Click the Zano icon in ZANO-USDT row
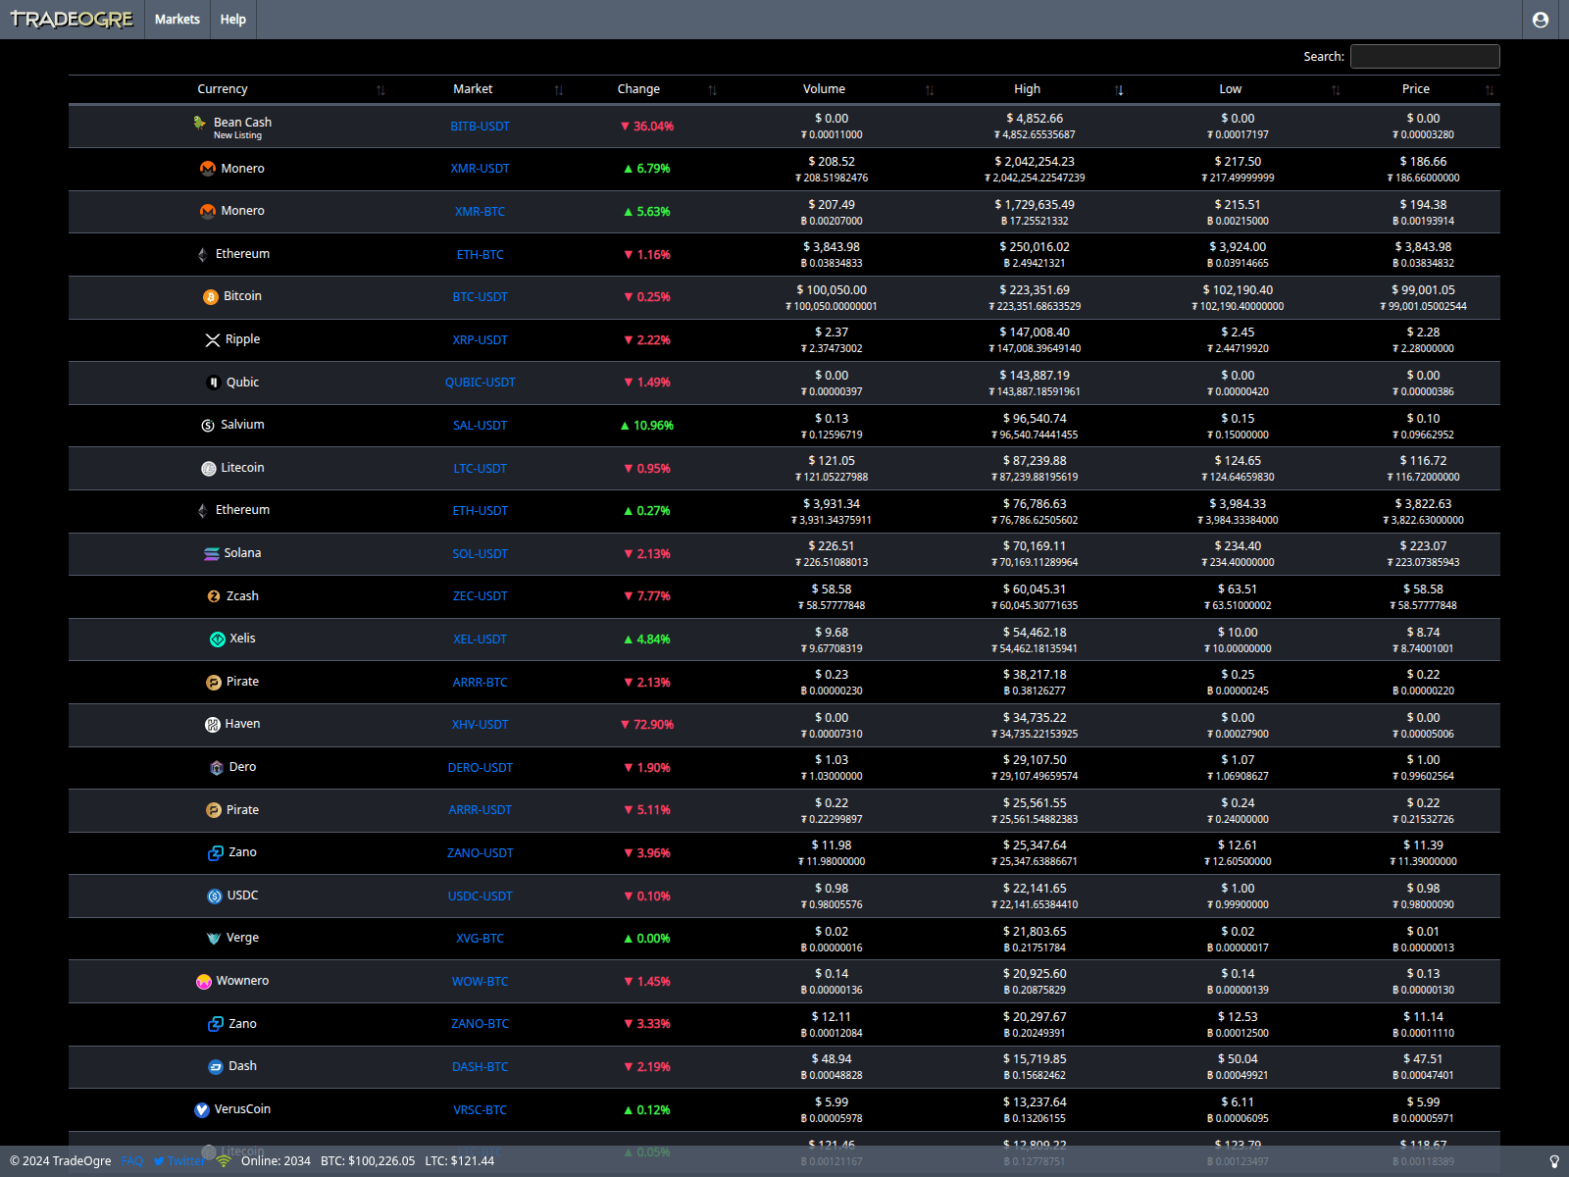Image resolution: width=1569 pixels, height=1177 pixels. tap(216, 853)
